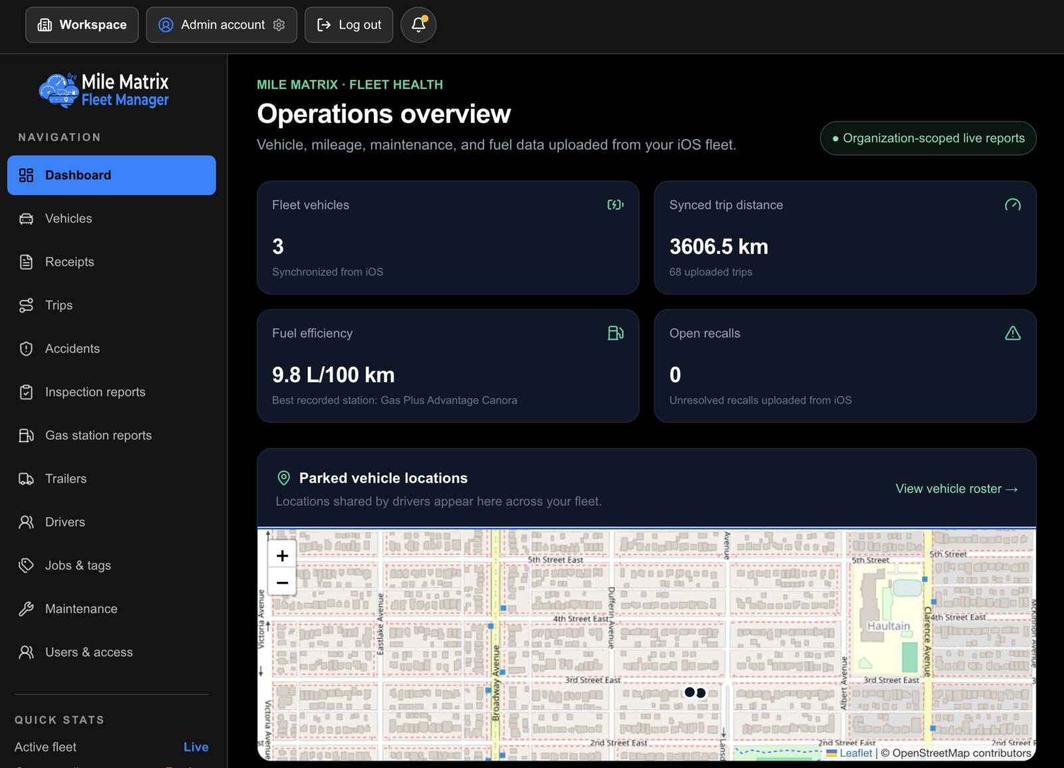Click the Trailers truck icon in sidebar
Image resolution: width=1064 pixels, height=768 pixels.
pos(26,479)
